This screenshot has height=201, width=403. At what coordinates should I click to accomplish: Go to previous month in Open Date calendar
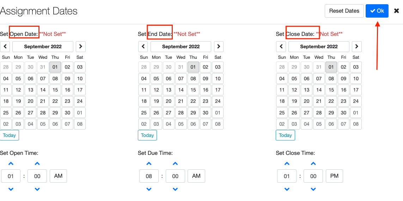click(x=5, y=46)
